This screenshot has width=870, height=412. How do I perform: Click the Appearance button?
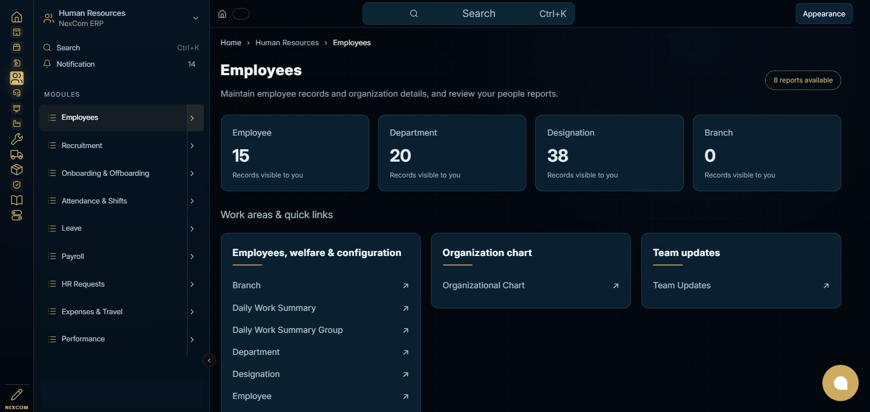[x=824, y=14]
